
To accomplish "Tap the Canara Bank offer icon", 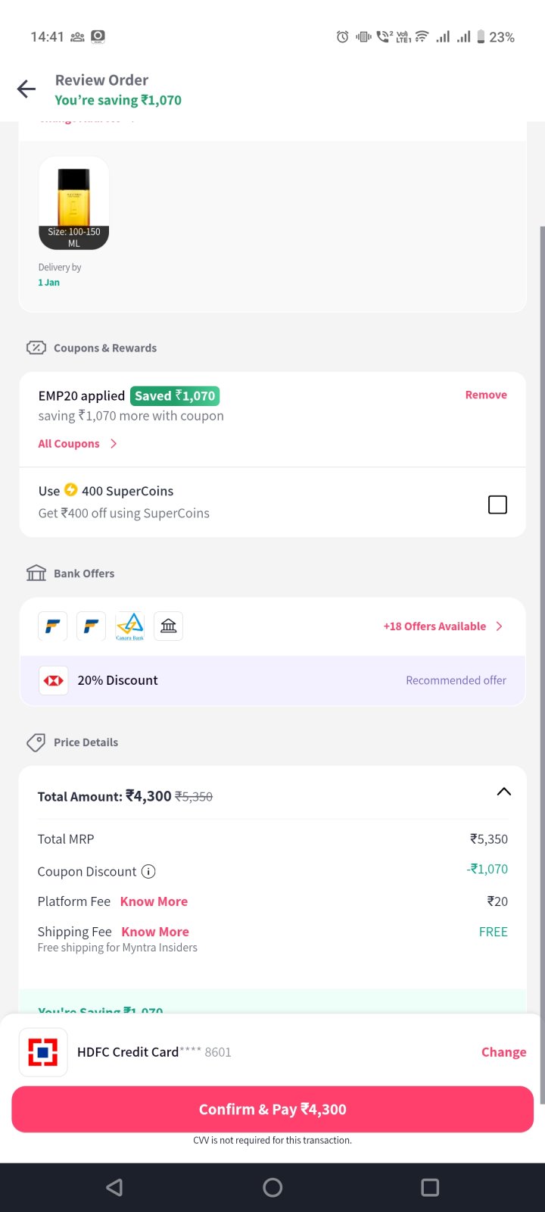I will coord(129,626).
